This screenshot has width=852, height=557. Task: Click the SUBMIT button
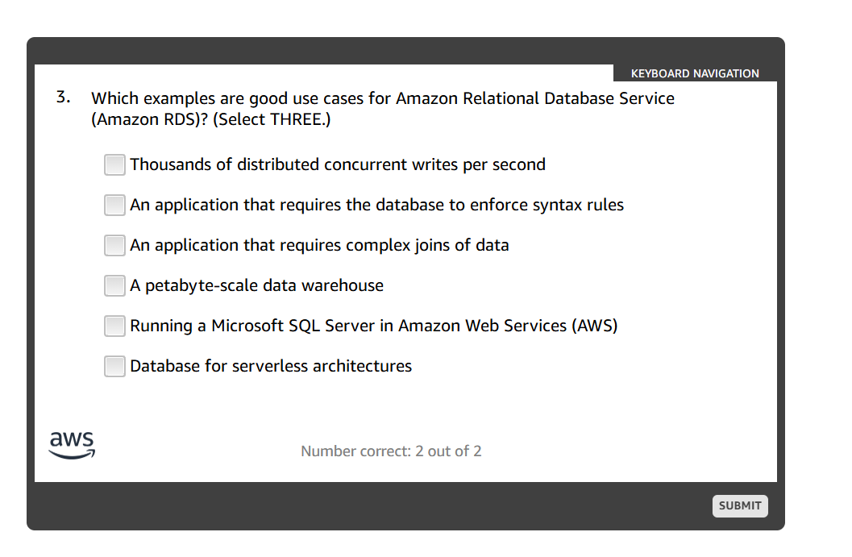tap(740, 506)
